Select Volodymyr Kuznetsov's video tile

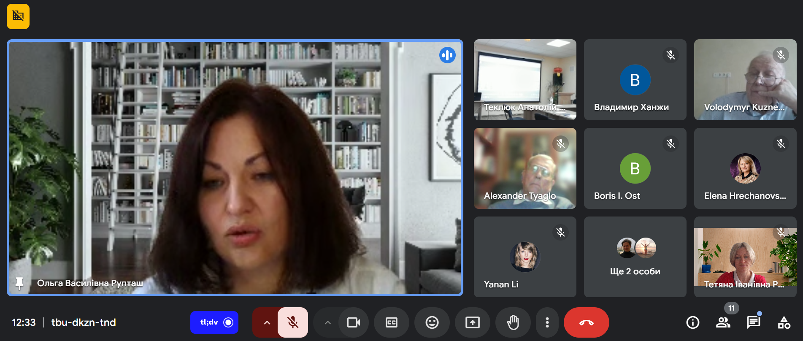(745, 80)
